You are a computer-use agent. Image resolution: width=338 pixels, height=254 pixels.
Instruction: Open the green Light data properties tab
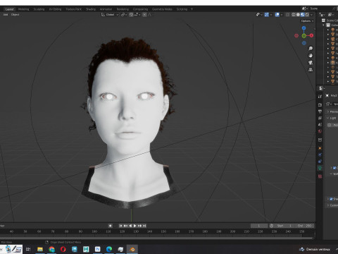click(320, 168)
